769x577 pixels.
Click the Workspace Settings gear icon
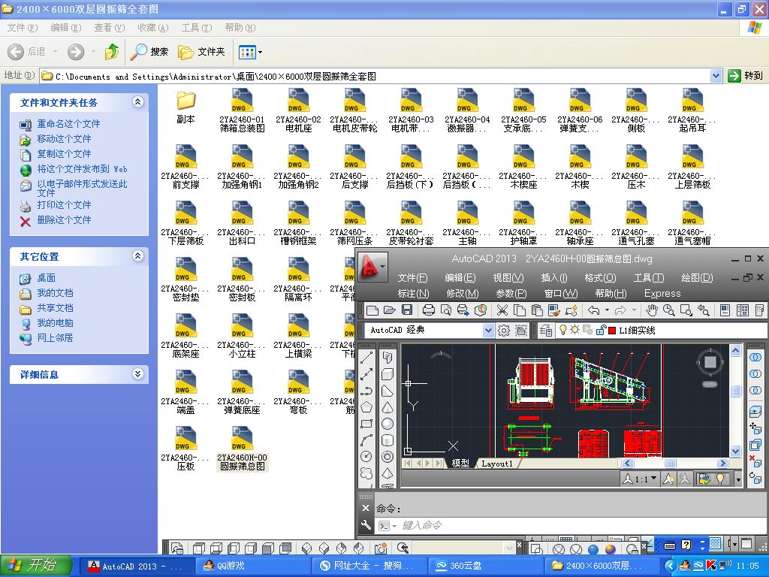pyautogui.click(x=504, y=331)
